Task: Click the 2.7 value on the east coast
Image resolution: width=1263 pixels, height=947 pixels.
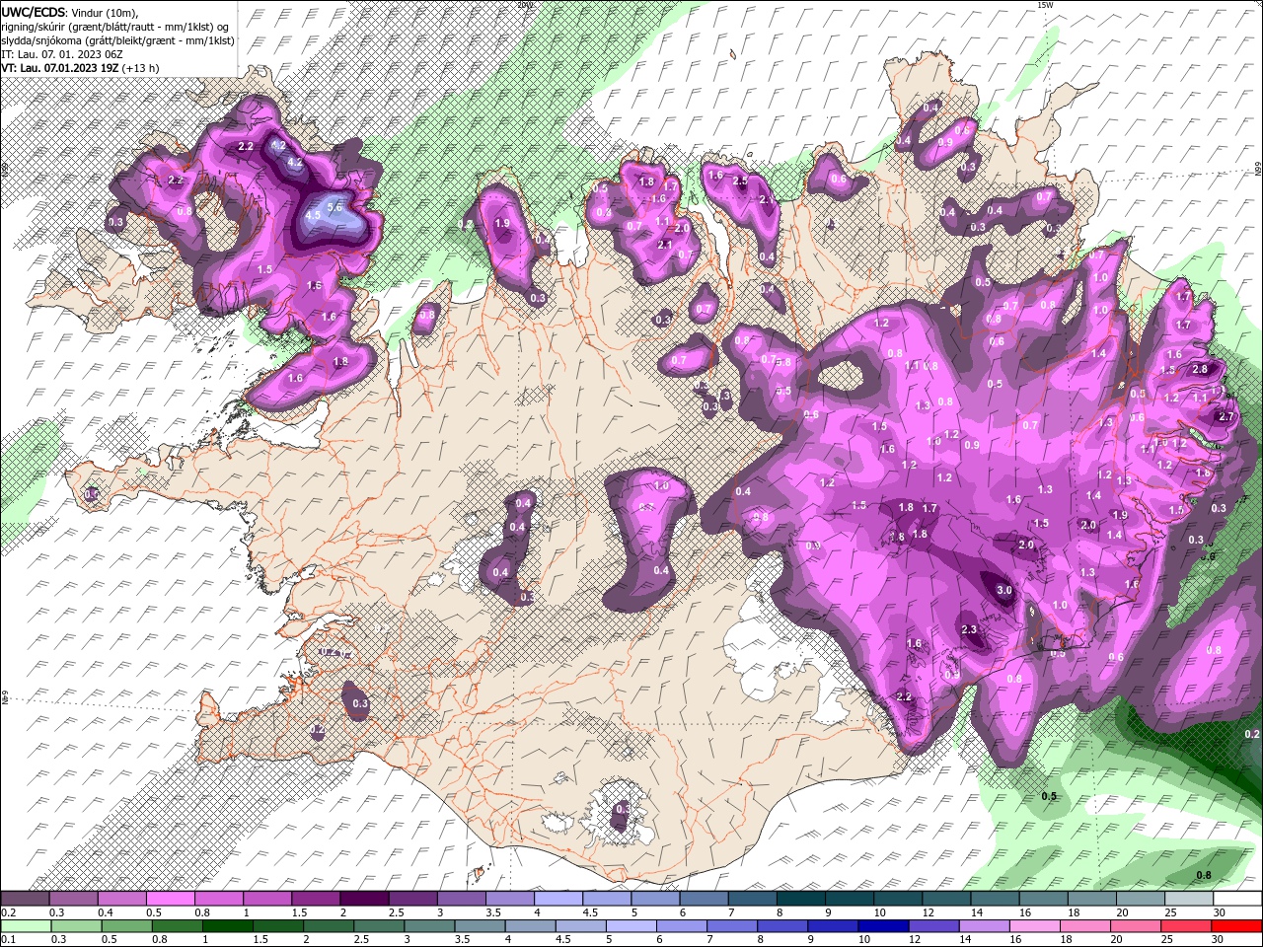Action: tap(1226, 417)
